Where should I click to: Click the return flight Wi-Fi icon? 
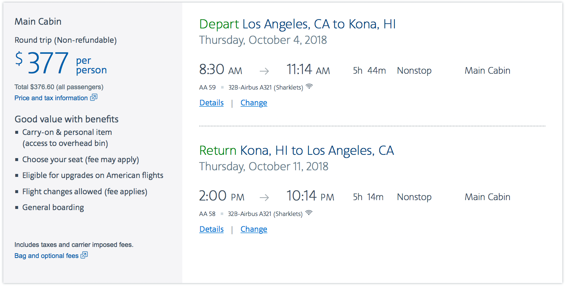coord(309,213)
